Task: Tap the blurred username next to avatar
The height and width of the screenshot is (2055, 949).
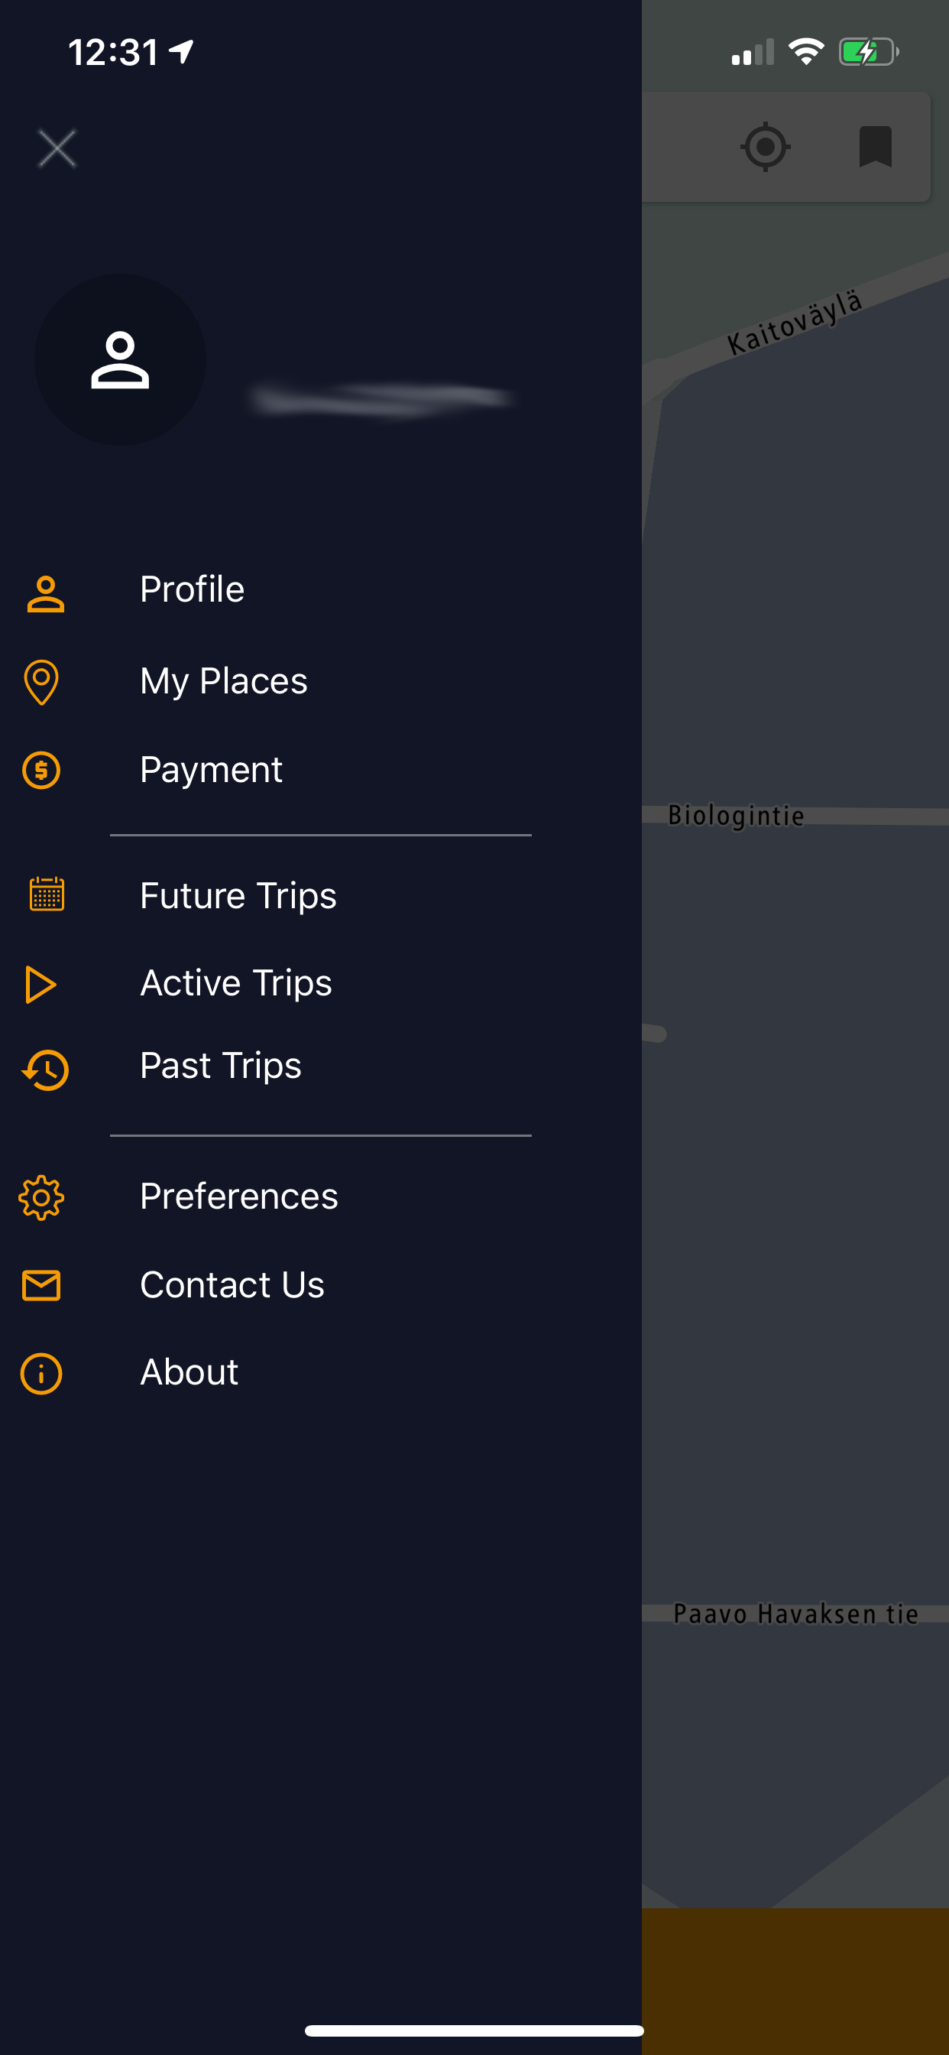Action: [x=381, y=398]
